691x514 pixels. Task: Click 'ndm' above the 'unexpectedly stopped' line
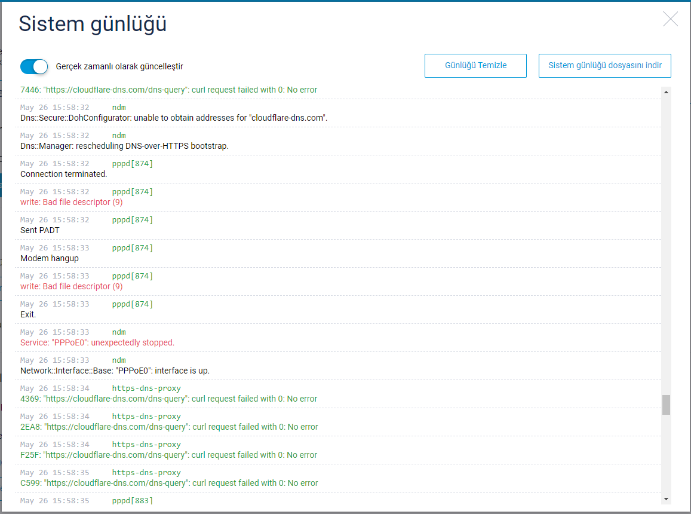[119, 332]
